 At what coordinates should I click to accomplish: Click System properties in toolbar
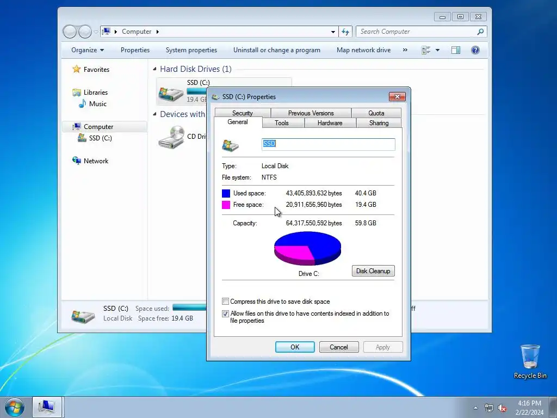191,50
